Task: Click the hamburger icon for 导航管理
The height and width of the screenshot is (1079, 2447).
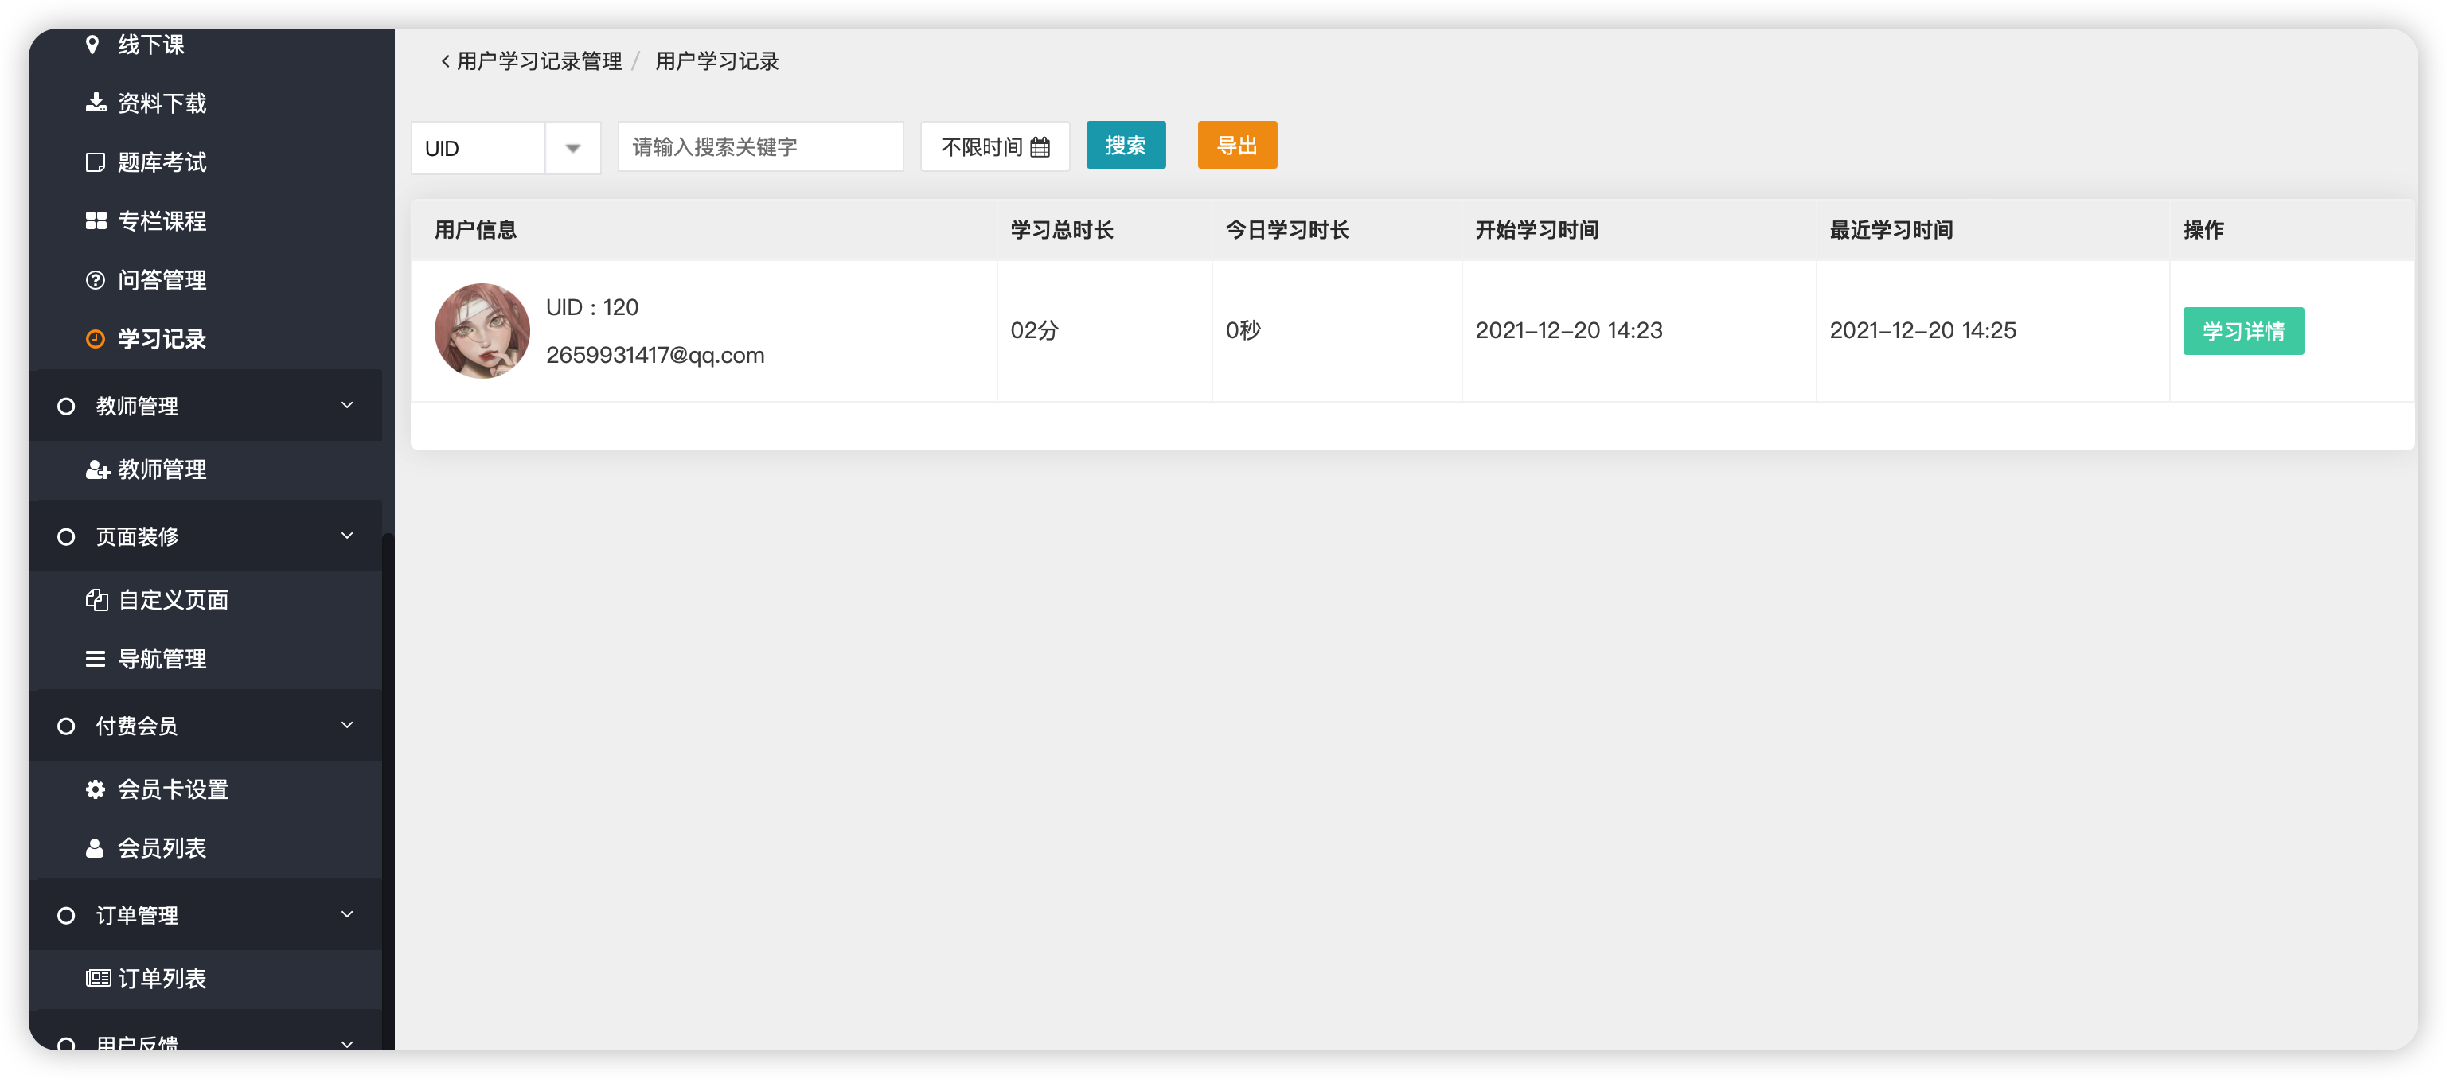Action: [95, 658]
